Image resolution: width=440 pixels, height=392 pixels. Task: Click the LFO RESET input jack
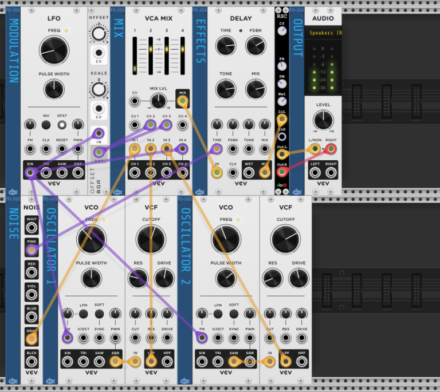[62, 149]
